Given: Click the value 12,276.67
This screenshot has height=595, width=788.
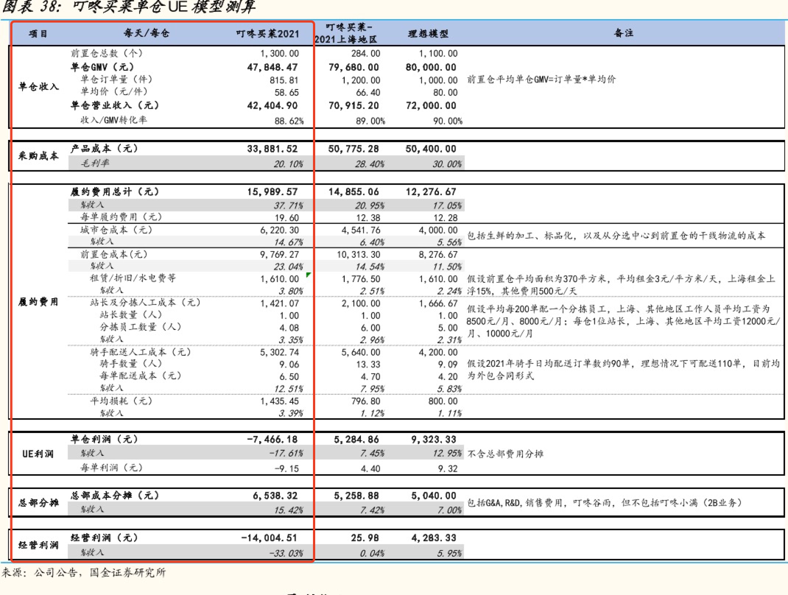Looking at the screenshot, I should pos(431,192).
